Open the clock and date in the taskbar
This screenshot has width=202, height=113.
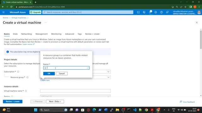(x=192, y=110)
